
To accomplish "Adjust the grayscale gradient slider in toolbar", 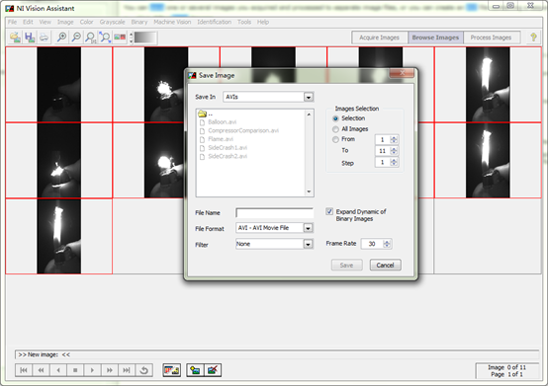I will (145, 38).
